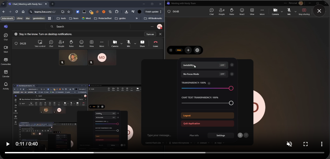This screenshot has width=330, height=159.
Task: Open the video player's three-dot options
Action: pyautogui.click(x=322, y=144)
